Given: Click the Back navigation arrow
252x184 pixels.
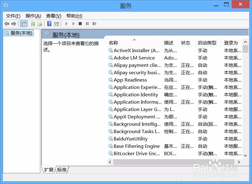Looking at the screenshot, I should pos(7,24).
